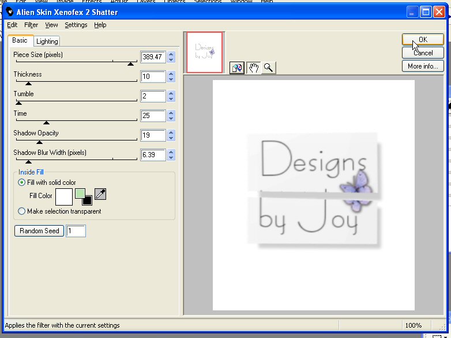Screen dimensions: 451x338
Task: Click the Shadow Opacity slider handle
Action: 39,142
